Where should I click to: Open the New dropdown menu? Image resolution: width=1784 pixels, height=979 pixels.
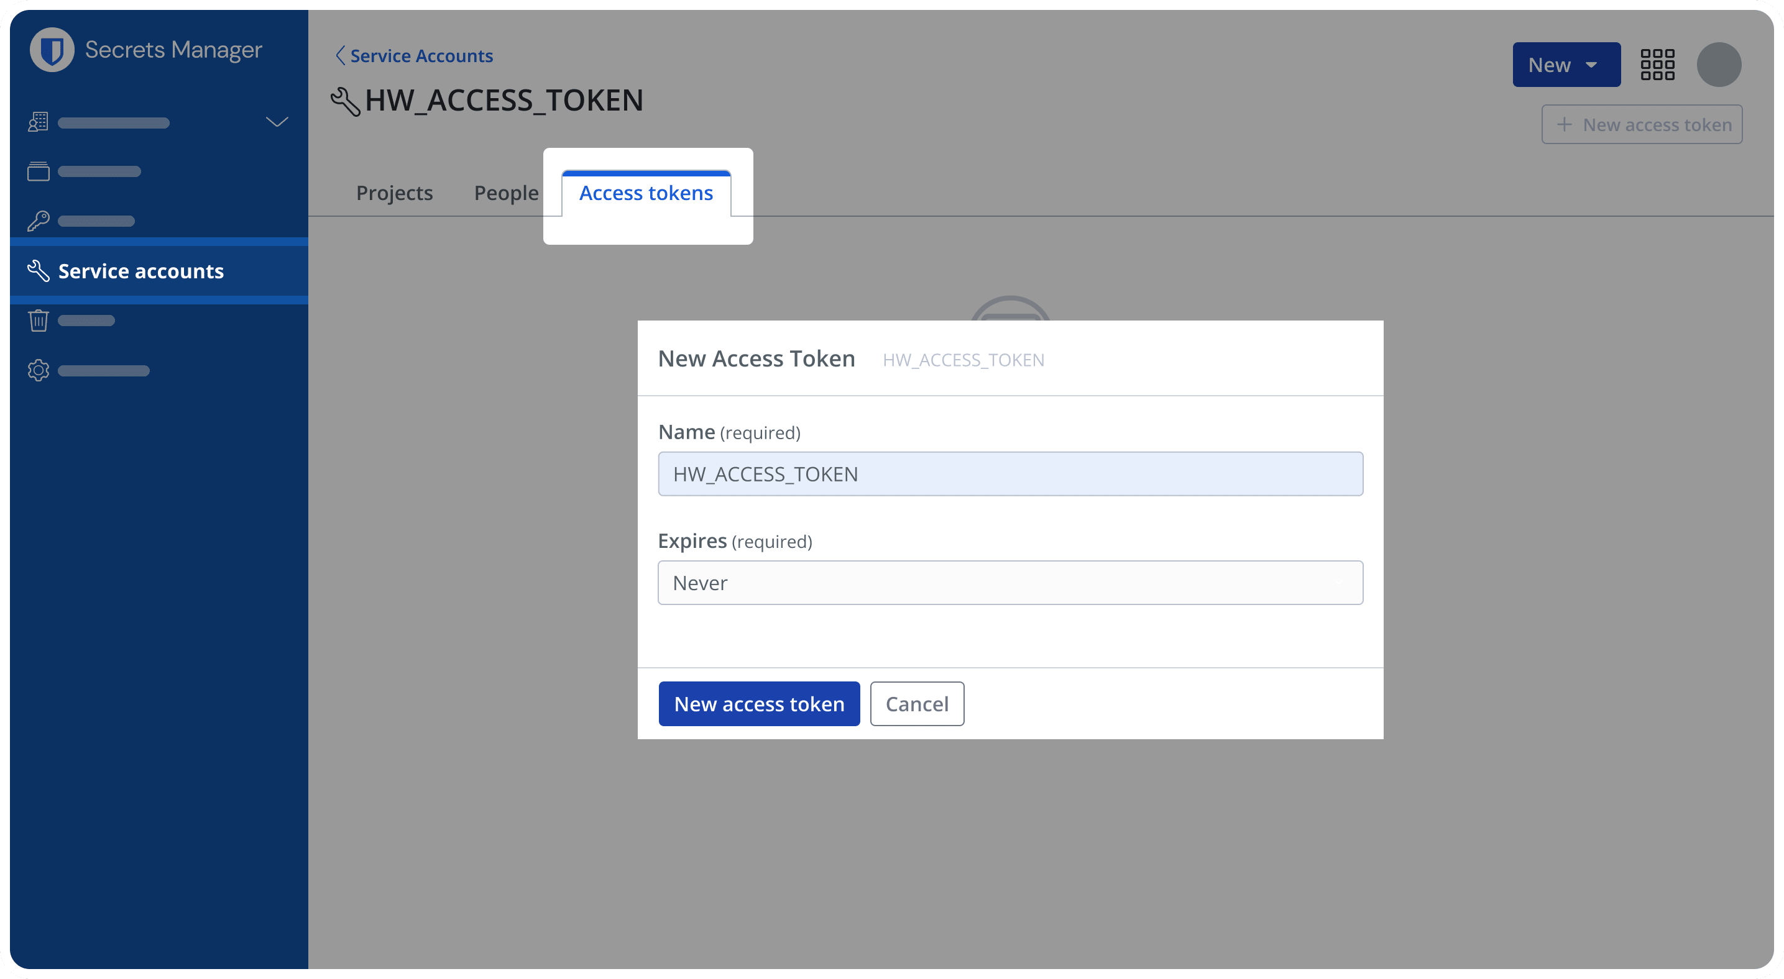pos(1566,65)
